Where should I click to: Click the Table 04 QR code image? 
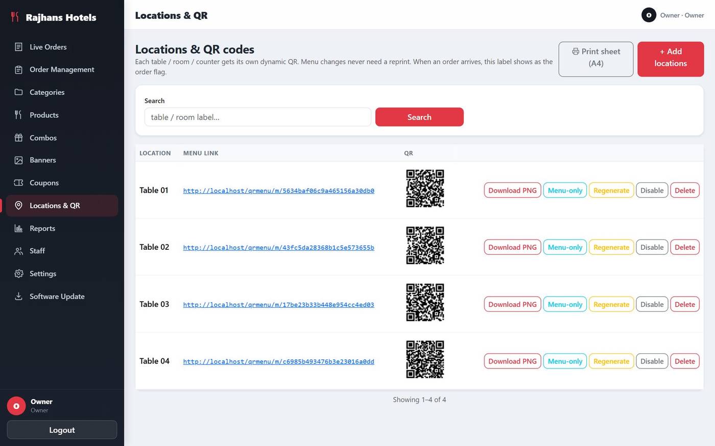click(x=425, y=359)
